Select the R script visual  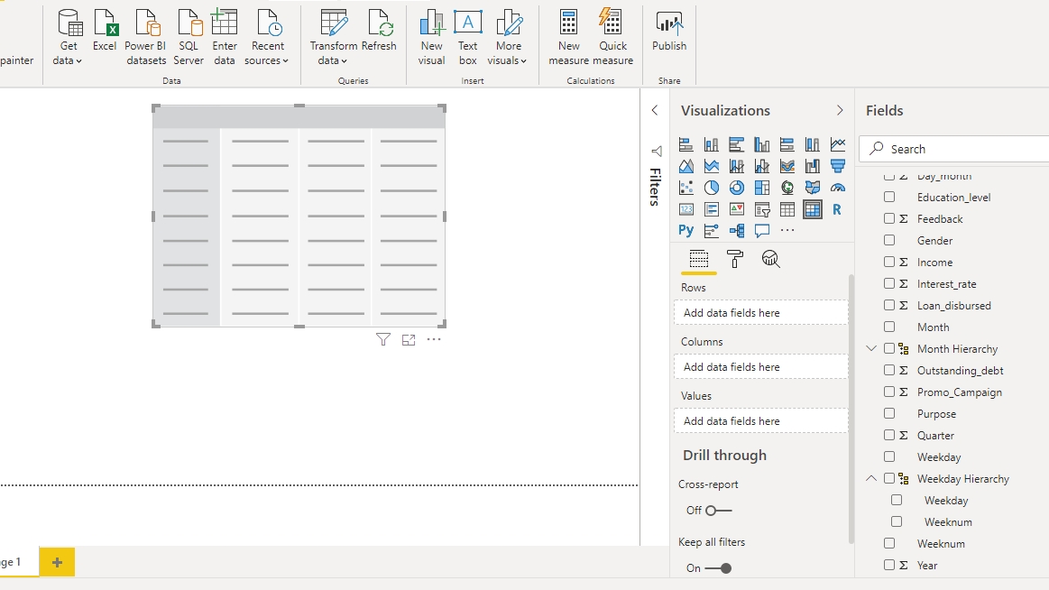pos(838,209)
